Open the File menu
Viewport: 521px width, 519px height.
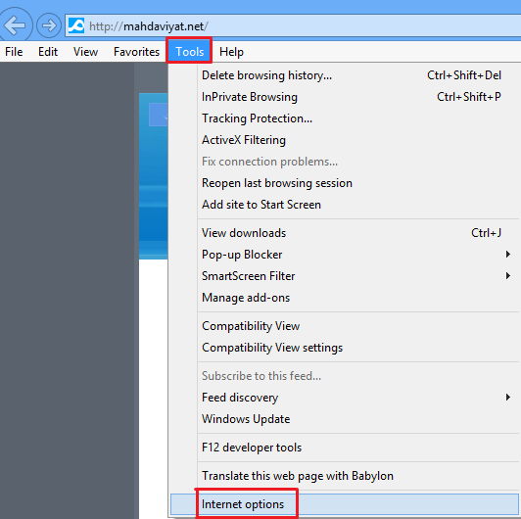pyautogui.click(x=14, y=52)
